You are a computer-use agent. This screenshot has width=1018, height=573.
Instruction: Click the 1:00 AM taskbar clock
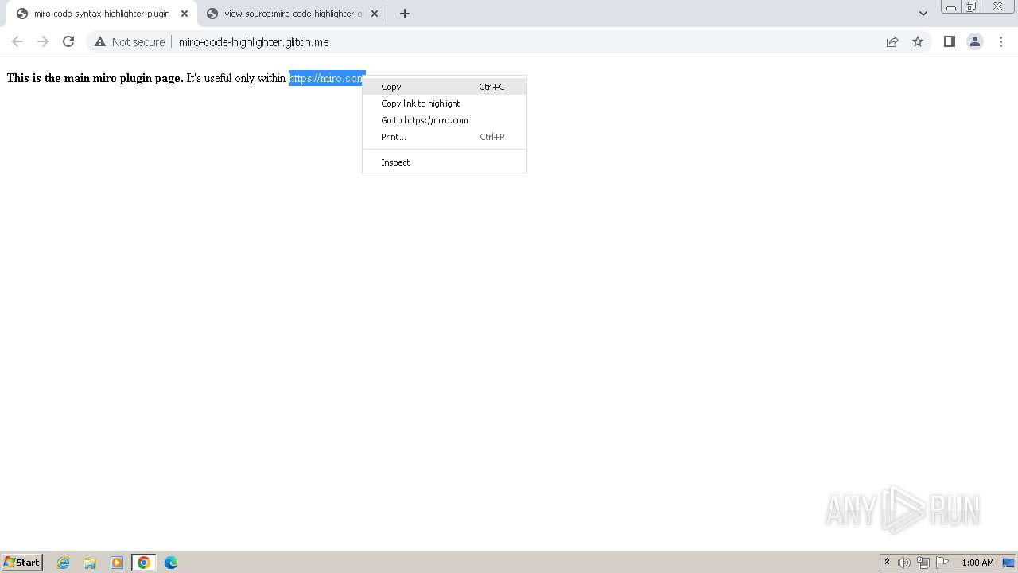pos(977,563)
